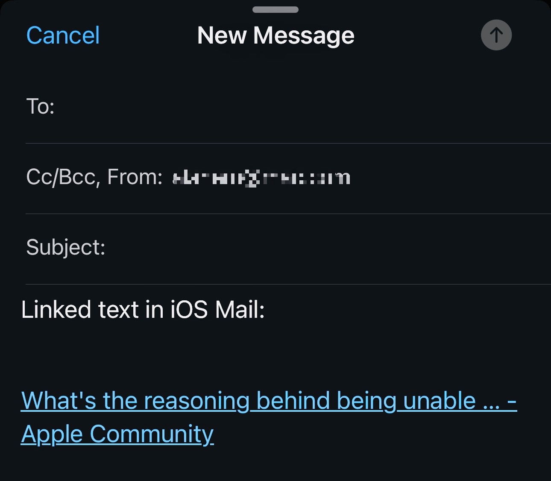Tap the send arrow button
The height and width of the screenshot is (481, 551).
(496, 35)
